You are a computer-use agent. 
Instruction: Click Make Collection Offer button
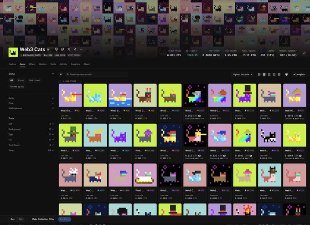[x=43, y=219]
